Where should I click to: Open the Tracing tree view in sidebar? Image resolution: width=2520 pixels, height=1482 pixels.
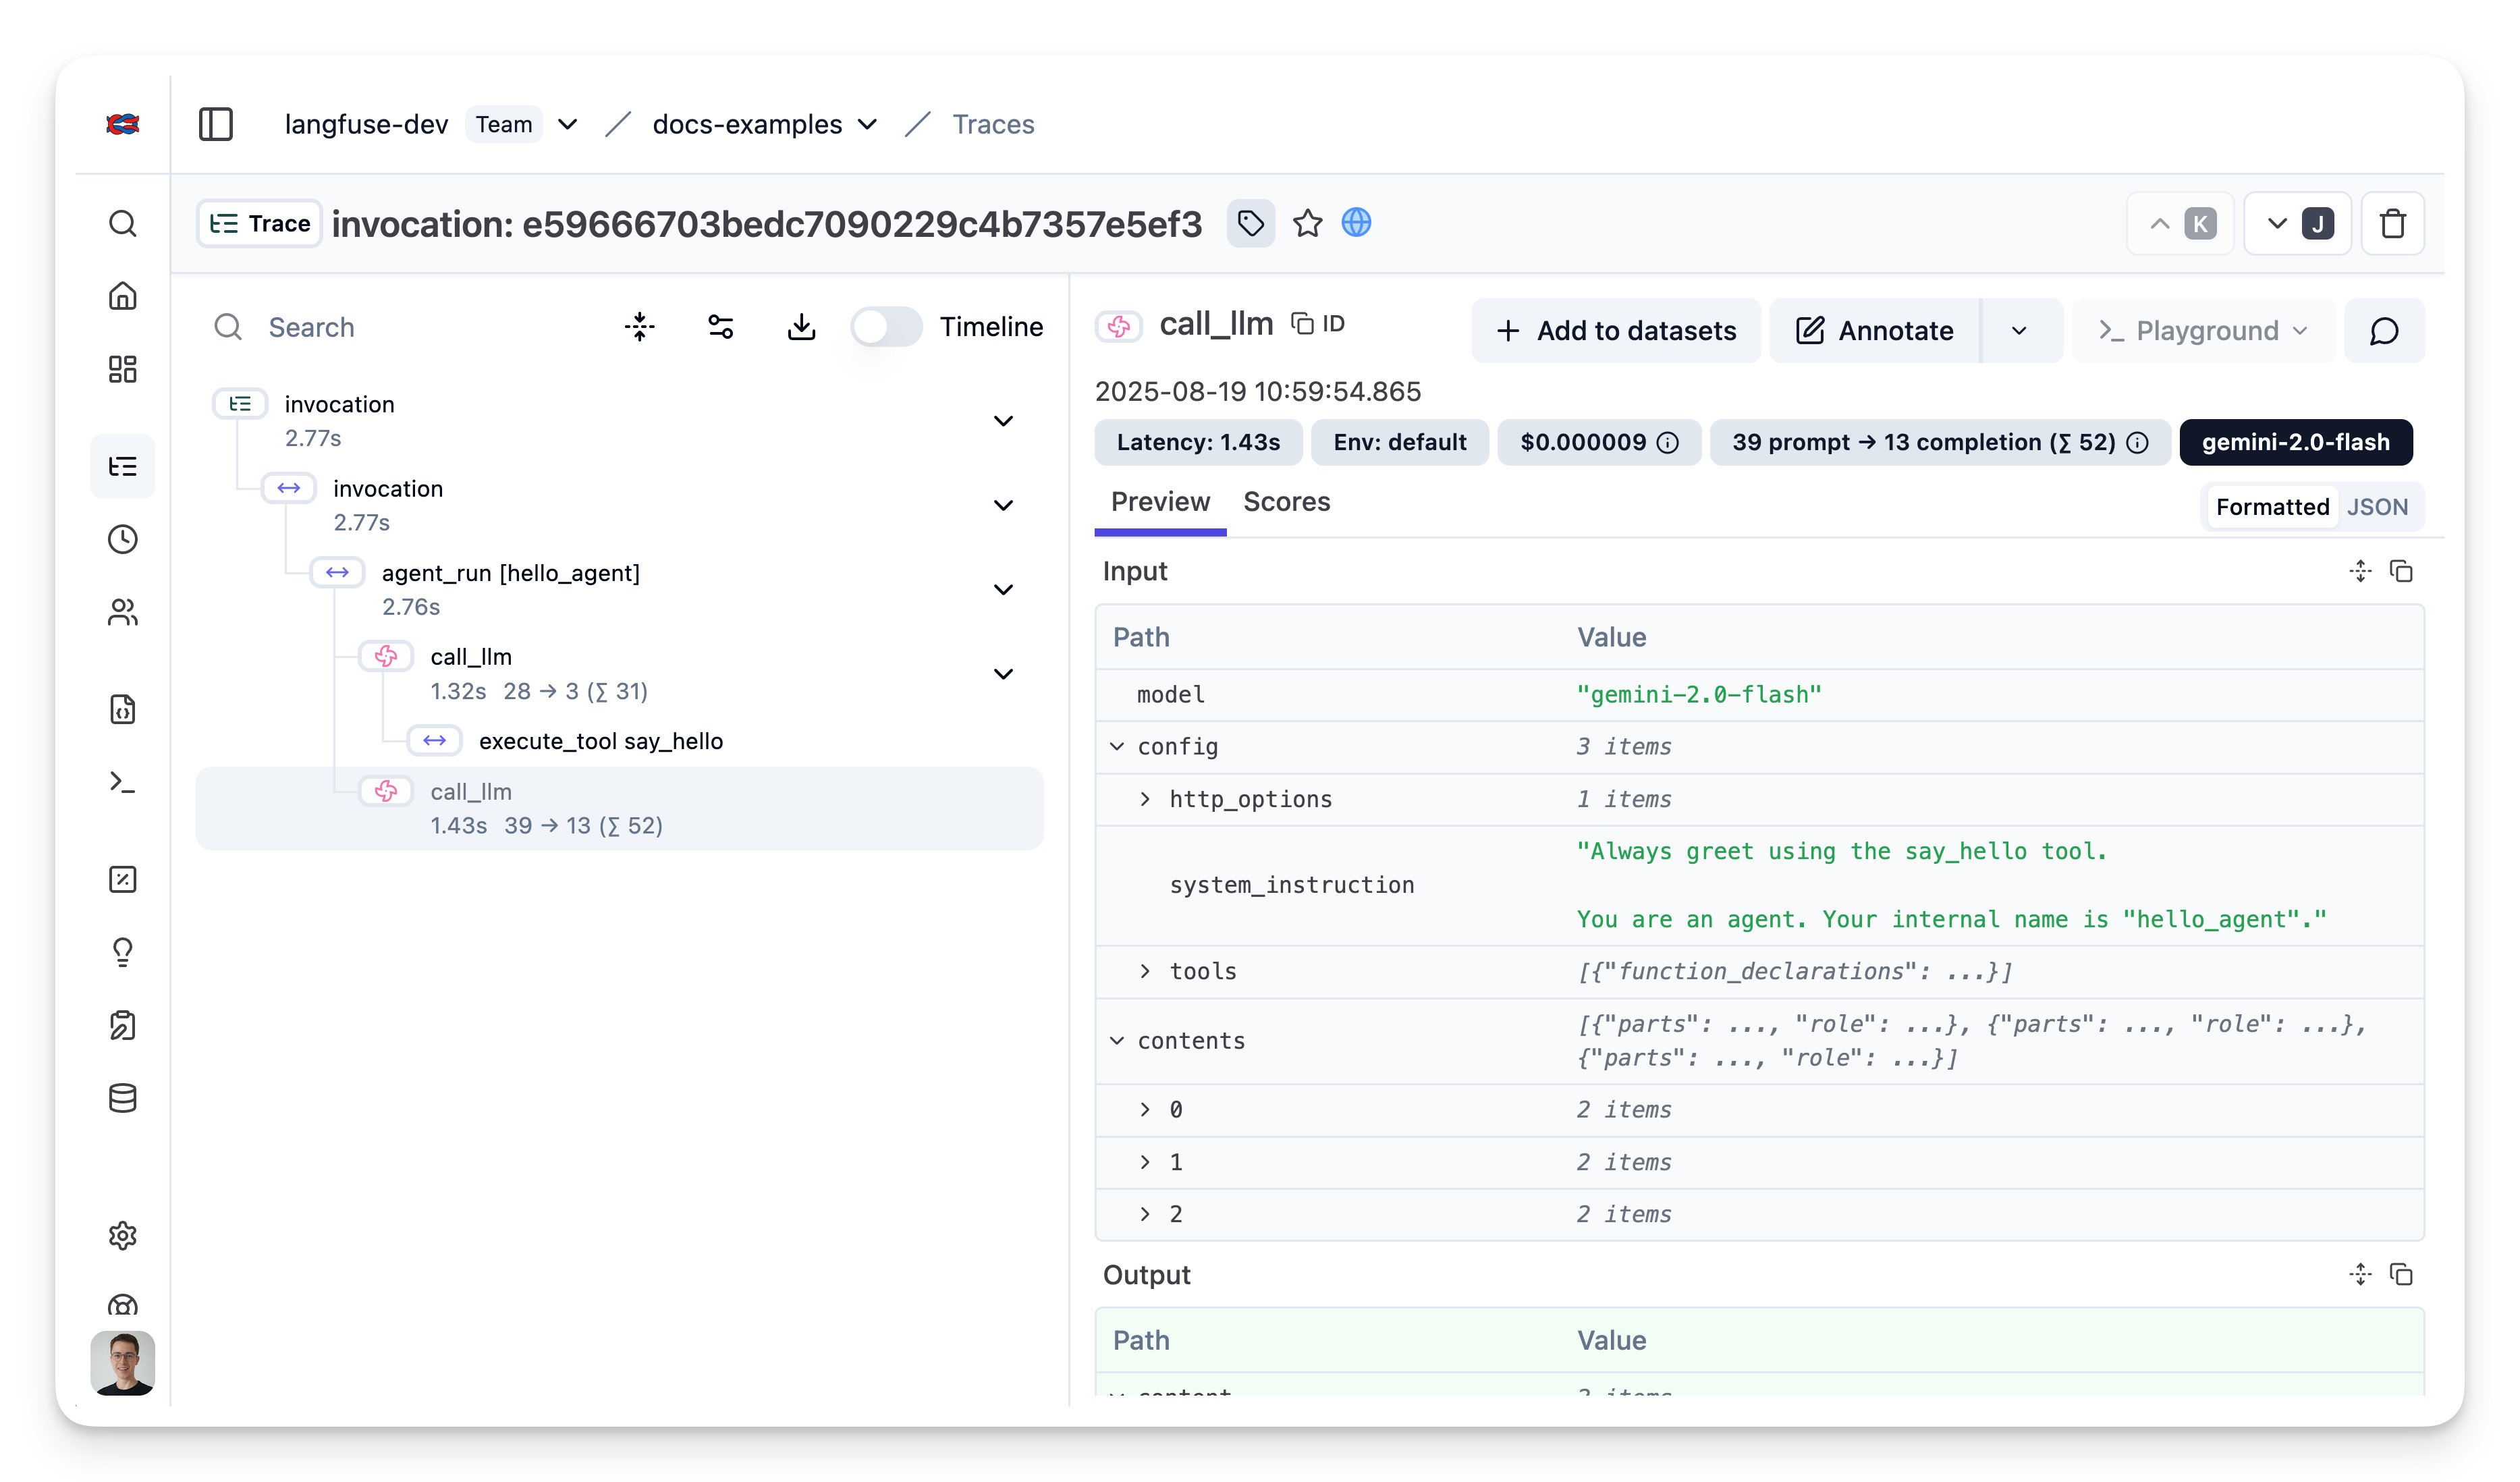[x=123, y=466]
